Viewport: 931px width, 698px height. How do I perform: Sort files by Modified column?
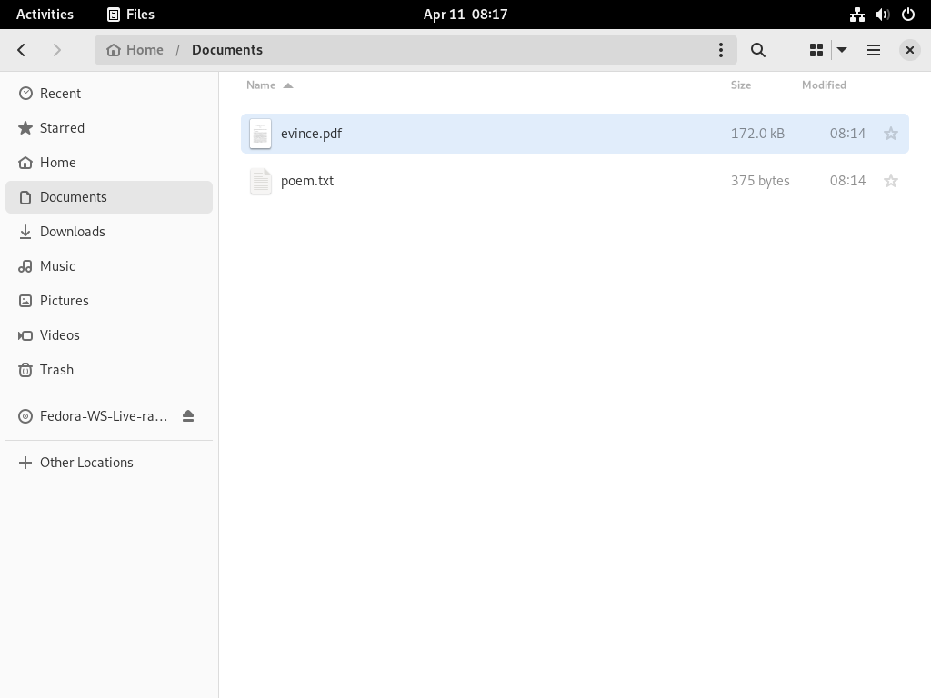[824, 85]
